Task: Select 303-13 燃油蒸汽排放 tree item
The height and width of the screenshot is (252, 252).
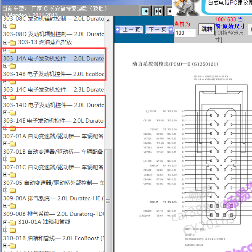Action: pos(45,42)
